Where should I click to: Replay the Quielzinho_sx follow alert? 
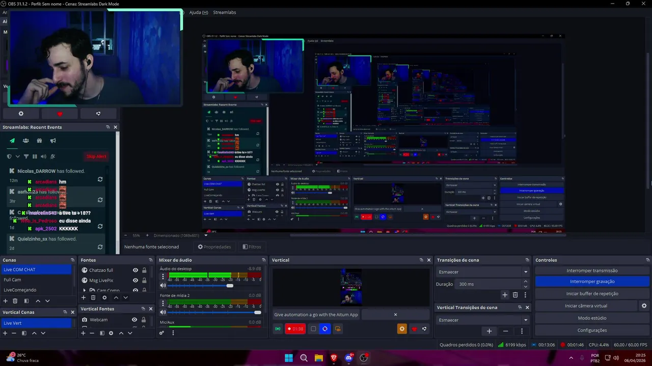point(100,247)
